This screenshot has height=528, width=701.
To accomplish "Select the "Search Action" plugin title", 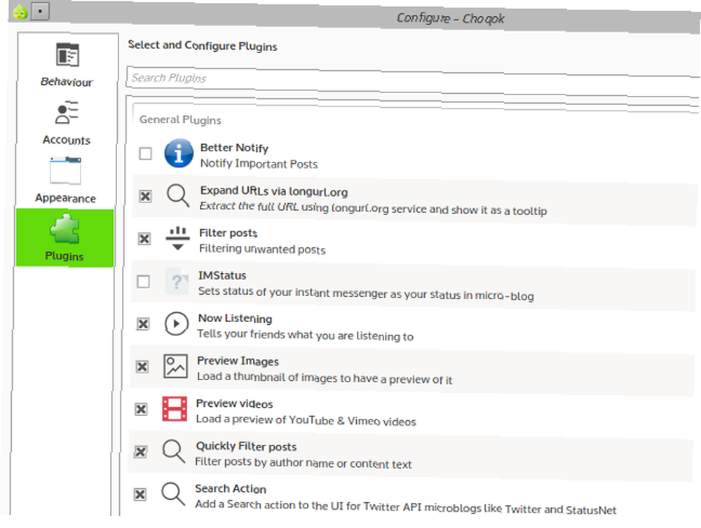I will coord(231,489).
